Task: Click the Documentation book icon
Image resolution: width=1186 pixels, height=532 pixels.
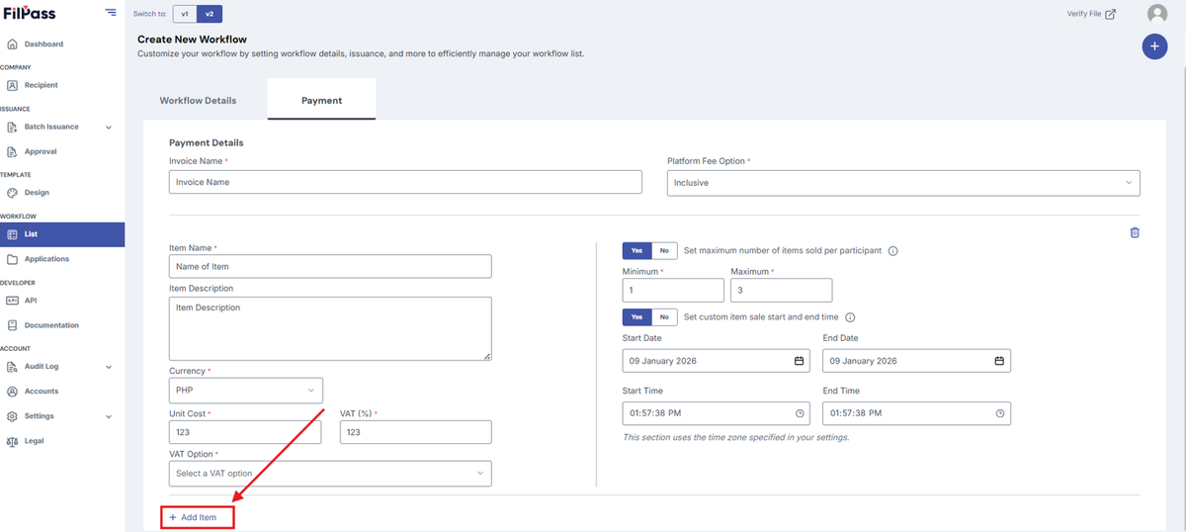Action: point(12,325)
